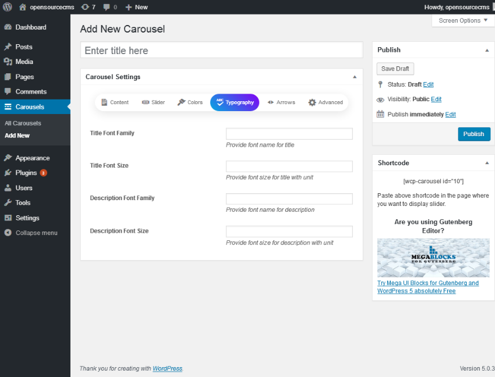
Task: Click the Carousels icon in sidebar
Action: (x=8, y=106)
